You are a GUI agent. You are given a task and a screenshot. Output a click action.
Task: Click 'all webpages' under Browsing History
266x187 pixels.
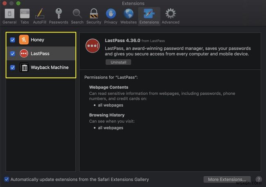(110, 128)
